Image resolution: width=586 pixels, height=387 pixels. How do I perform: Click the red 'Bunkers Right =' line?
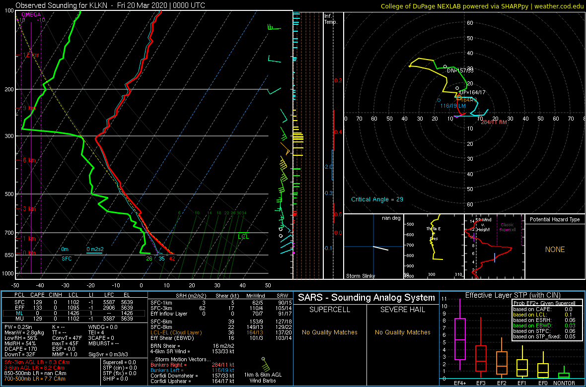coord(193,364)
